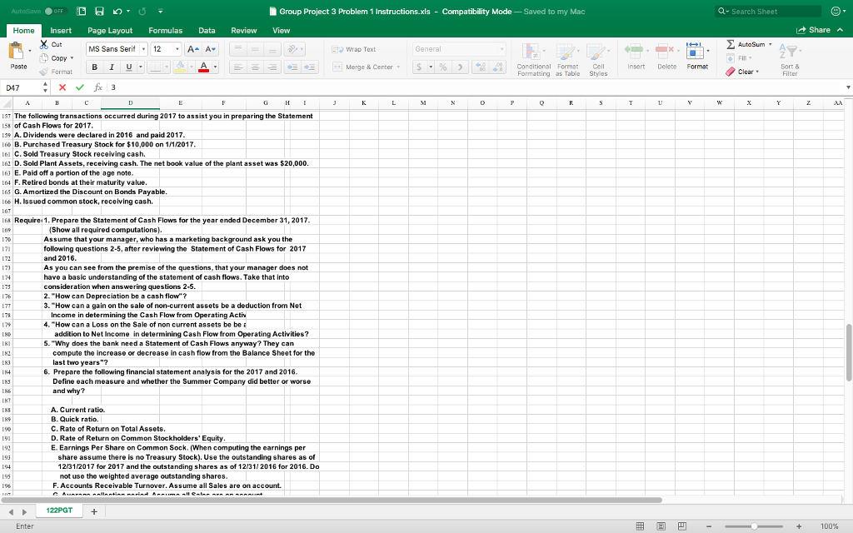Click the fill color bucket icon
The width and height of the screenshot is (853, 533).
point(180,67)
